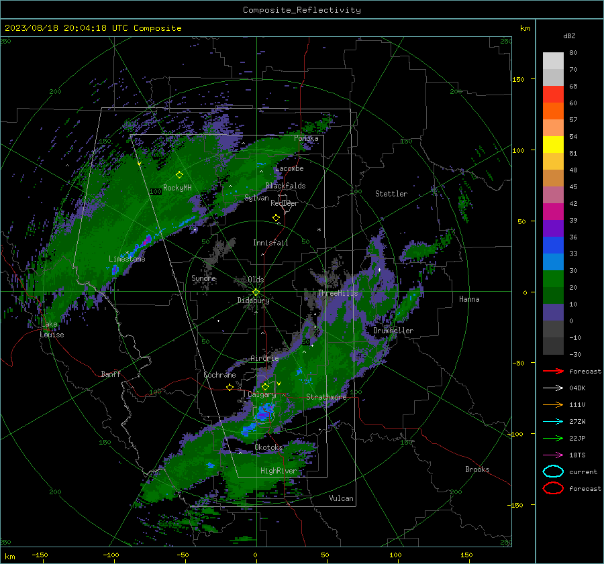Pick the 80 dBZ light gray swatch

pos(553,60)
